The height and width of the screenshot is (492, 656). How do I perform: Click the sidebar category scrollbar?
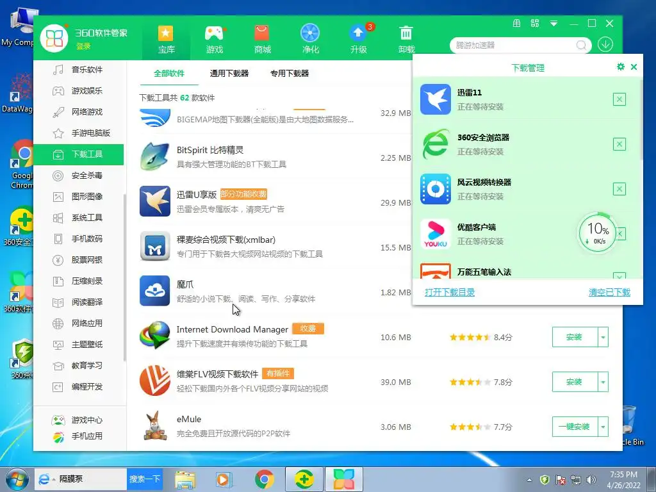coord(125,278)
